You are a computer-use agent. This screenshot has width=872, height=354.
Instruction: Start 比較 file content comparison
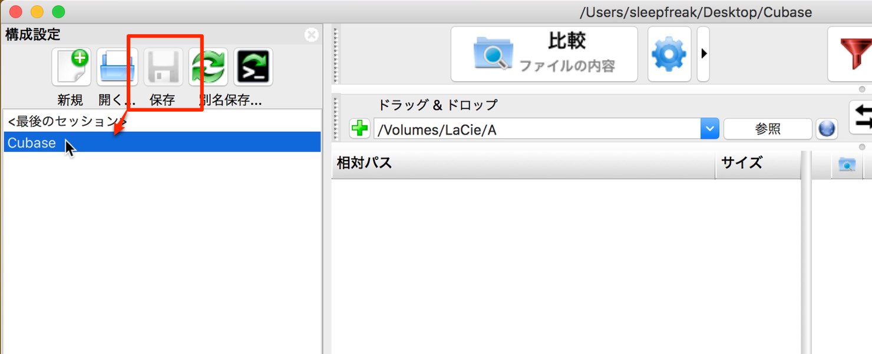click(544, 54)
